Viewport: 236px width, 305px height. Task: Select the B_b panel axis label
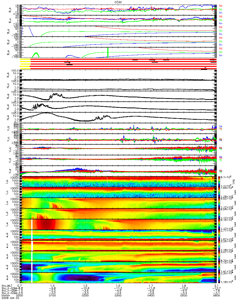10,10
